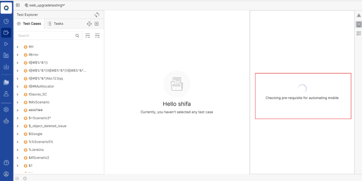Open the dashboard pie chart icon

pos(6,21)
